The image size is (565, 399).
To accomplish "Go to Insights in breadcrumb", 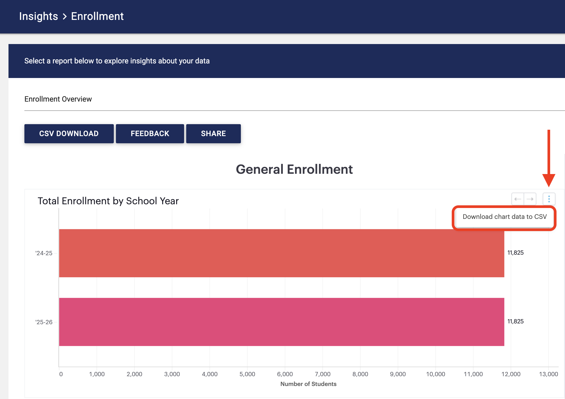I will point(38,16).
